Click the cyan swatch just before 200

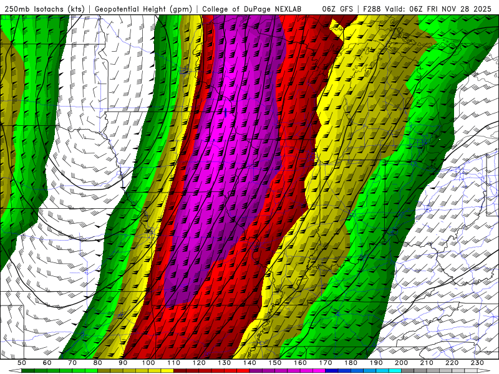[x=395, y=371]
